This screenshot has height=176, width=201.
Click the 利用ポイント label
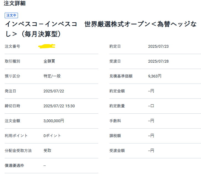pyautogui.click(x=16, y=136)
